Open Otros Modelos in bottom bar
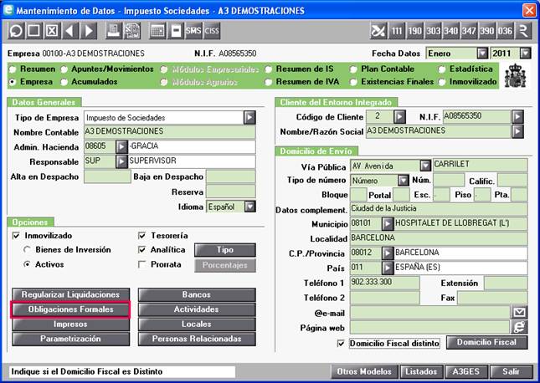 [x=364, y=371]
